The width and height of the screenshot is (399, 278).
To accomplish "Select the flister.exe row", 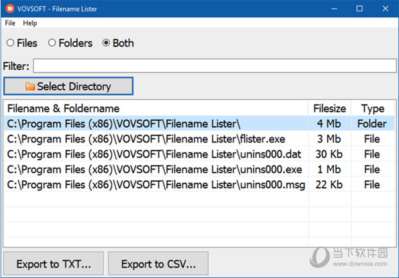I will [x=199, y=139].
